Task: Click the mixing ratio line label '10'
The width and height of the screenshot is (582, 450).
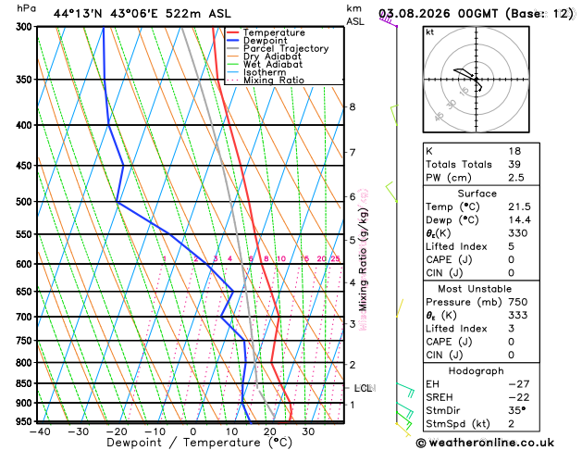Action: pyautogui.click(x=281, y=258)
